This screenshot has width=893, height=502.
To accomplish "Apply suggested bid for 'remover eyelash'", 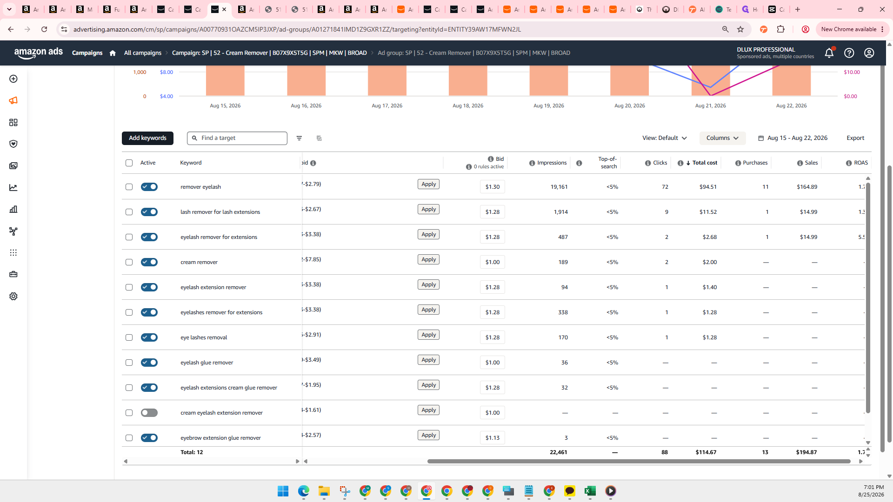I will [428, 184].
